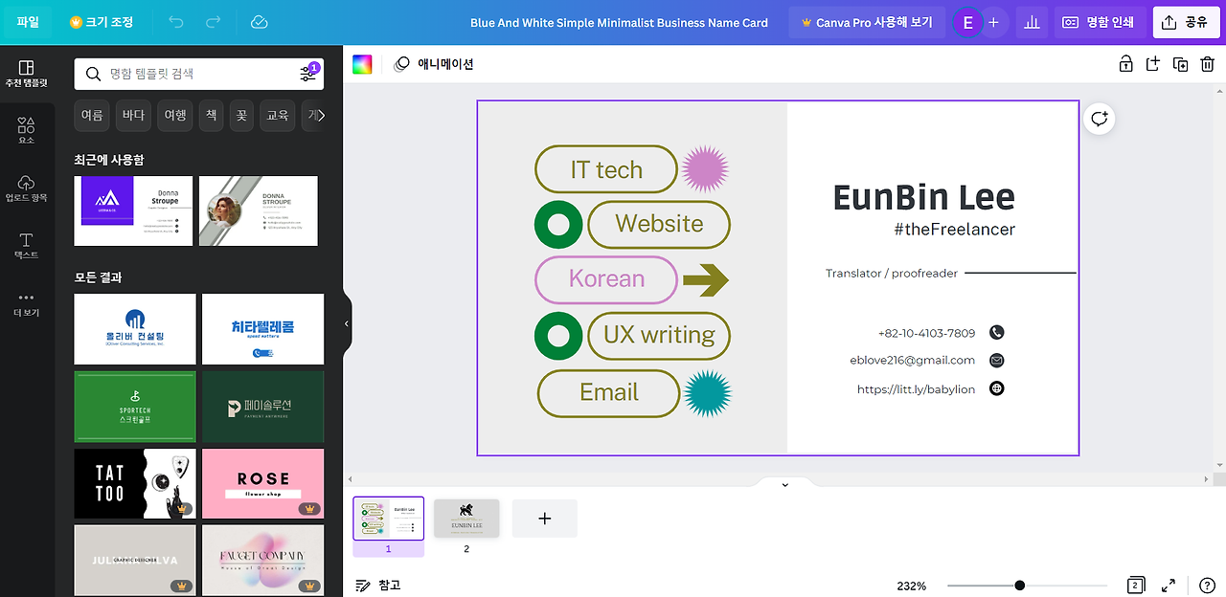1226x597 pixels.
Task: Select the globe icon beside the URL
Action: pyautogui.click(x=996, y=388)
